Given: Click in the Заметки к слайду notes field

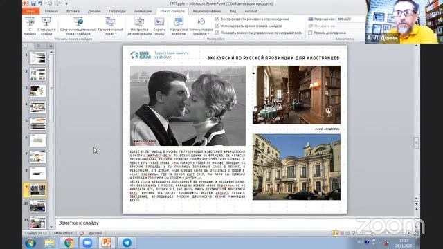Looking at the screenshot, I should pyautogui.click(x=235, y=223).
